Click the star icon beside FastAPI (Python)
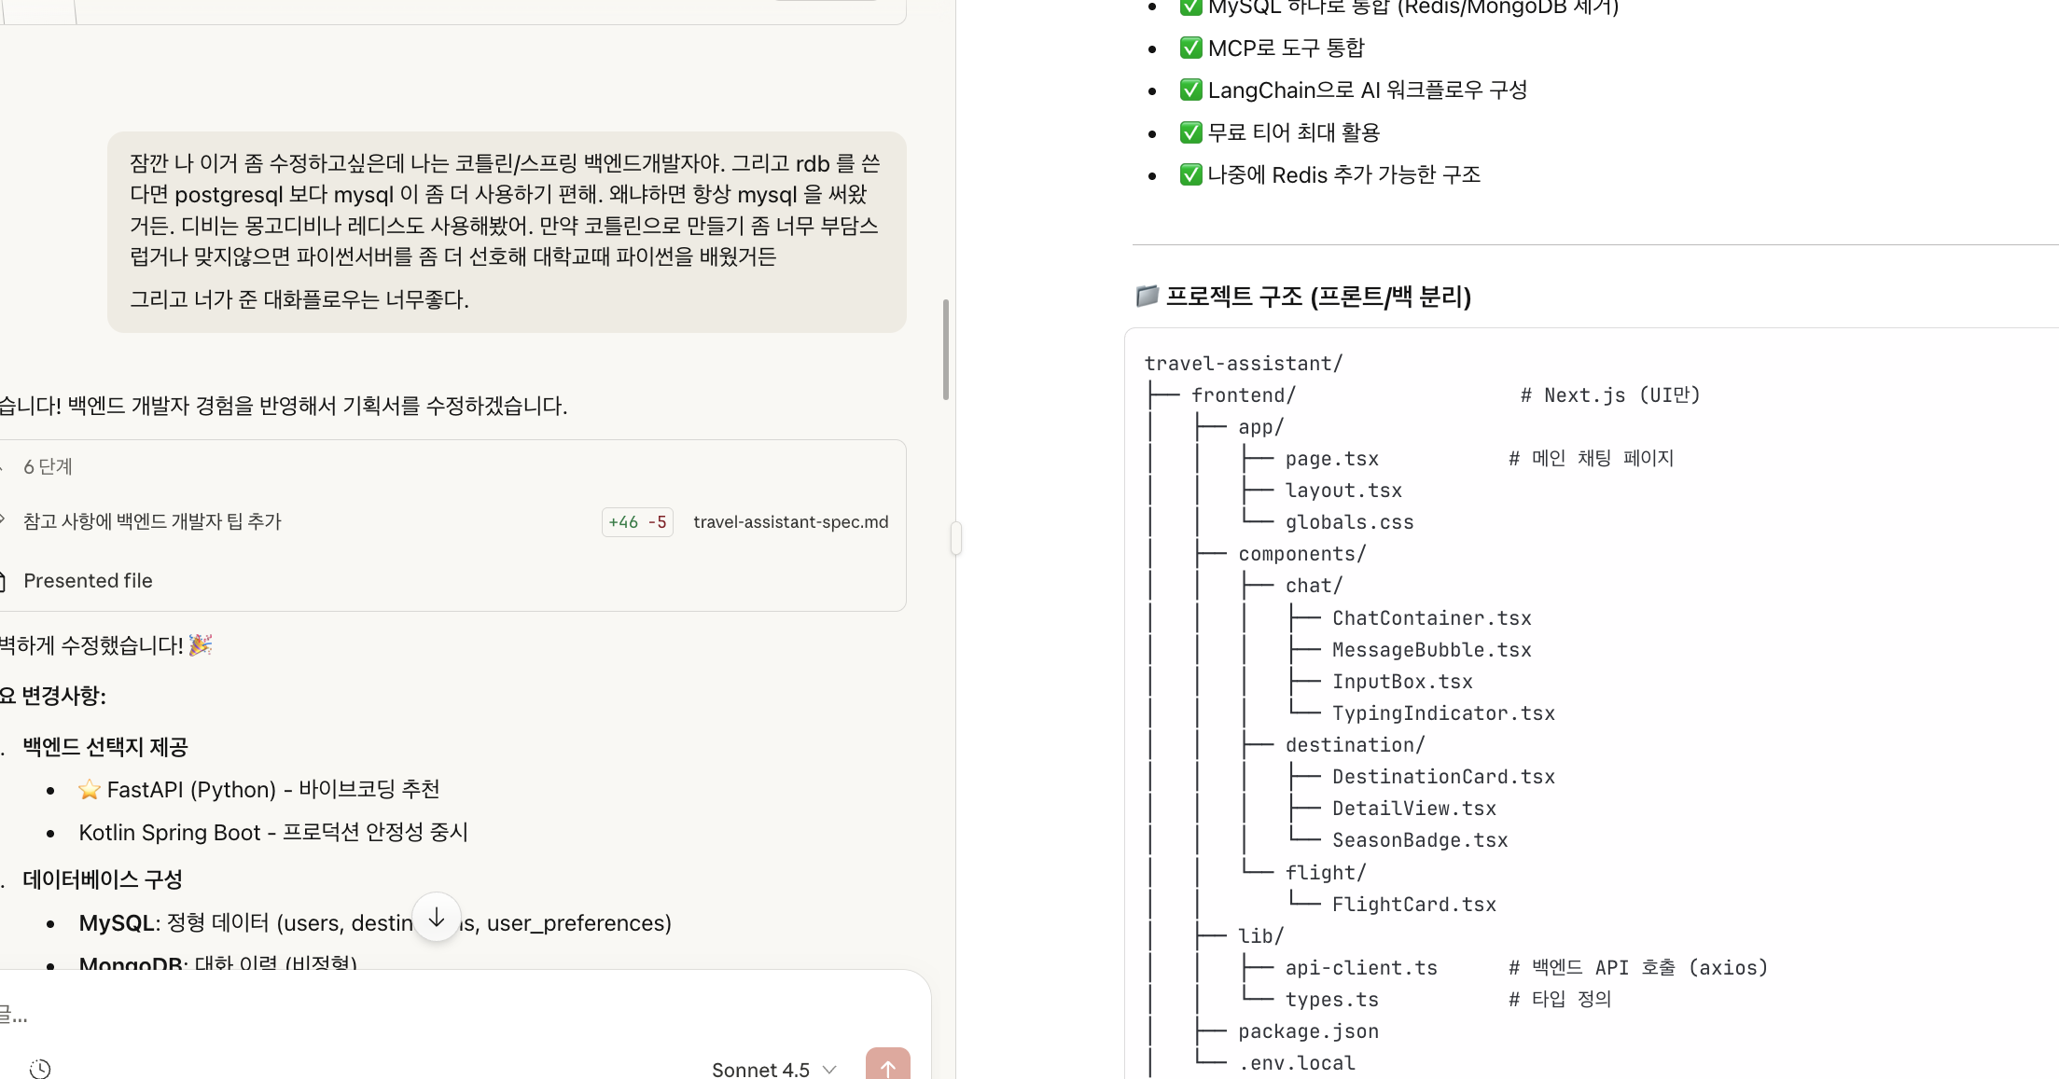Viewport: 2059px width, 1079px height. [90, 790]
